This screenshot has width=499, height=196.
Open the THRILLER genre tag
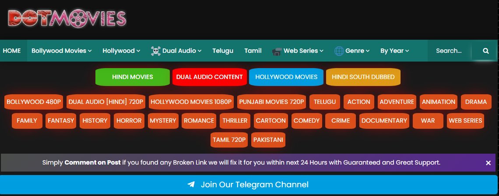click(x=235, y=120)
